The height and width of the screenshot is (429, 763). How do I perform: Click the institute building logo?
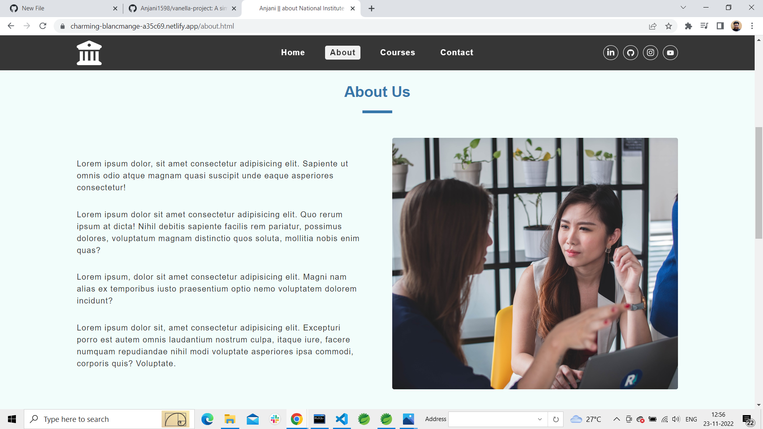(x=89, y=52)
